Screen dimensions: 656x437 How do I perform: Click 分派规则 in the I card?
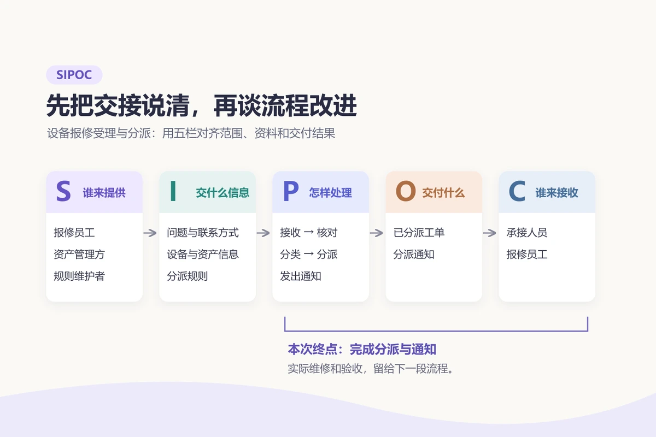(x=188, y=276)
